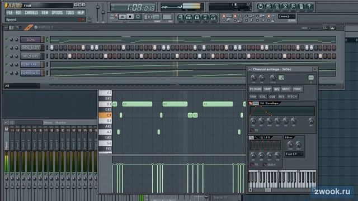The height and width of the screenshot is (201, 358).
Task: Toggle typing keyboard to piano option
Action: coord(224,16)
